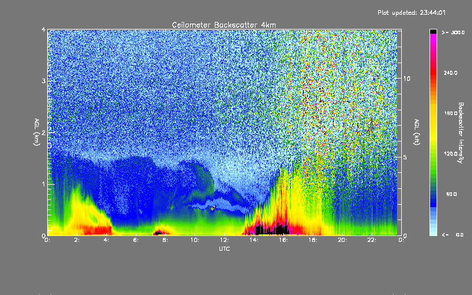Screen dimensions: 472x295
Task: Click the 'AGL (km)' left axis label
Action: tap(37, 132)
